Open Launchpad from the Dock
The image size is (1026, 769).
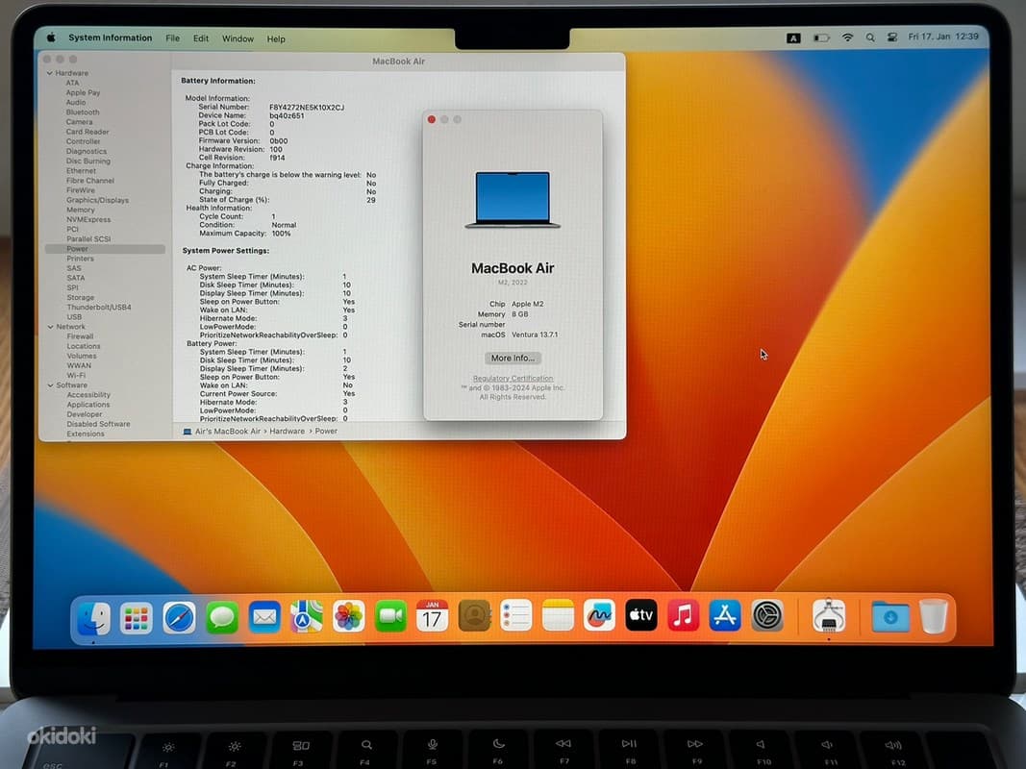tap(137, 617)
